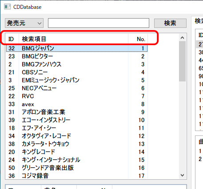Select the BMGジャパン row
203x189 pixels.
coord(77,48)
